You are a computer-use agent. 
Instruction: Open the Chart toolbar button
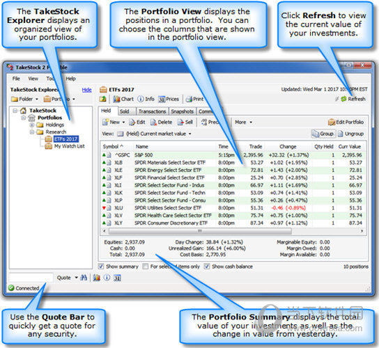tap(123, 99)
